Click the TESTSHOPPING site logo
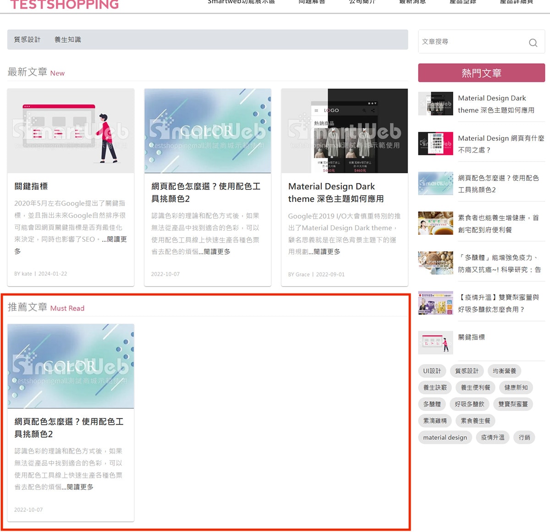The width and height of the screenshot is (550, 532). (x=65, y=5)
